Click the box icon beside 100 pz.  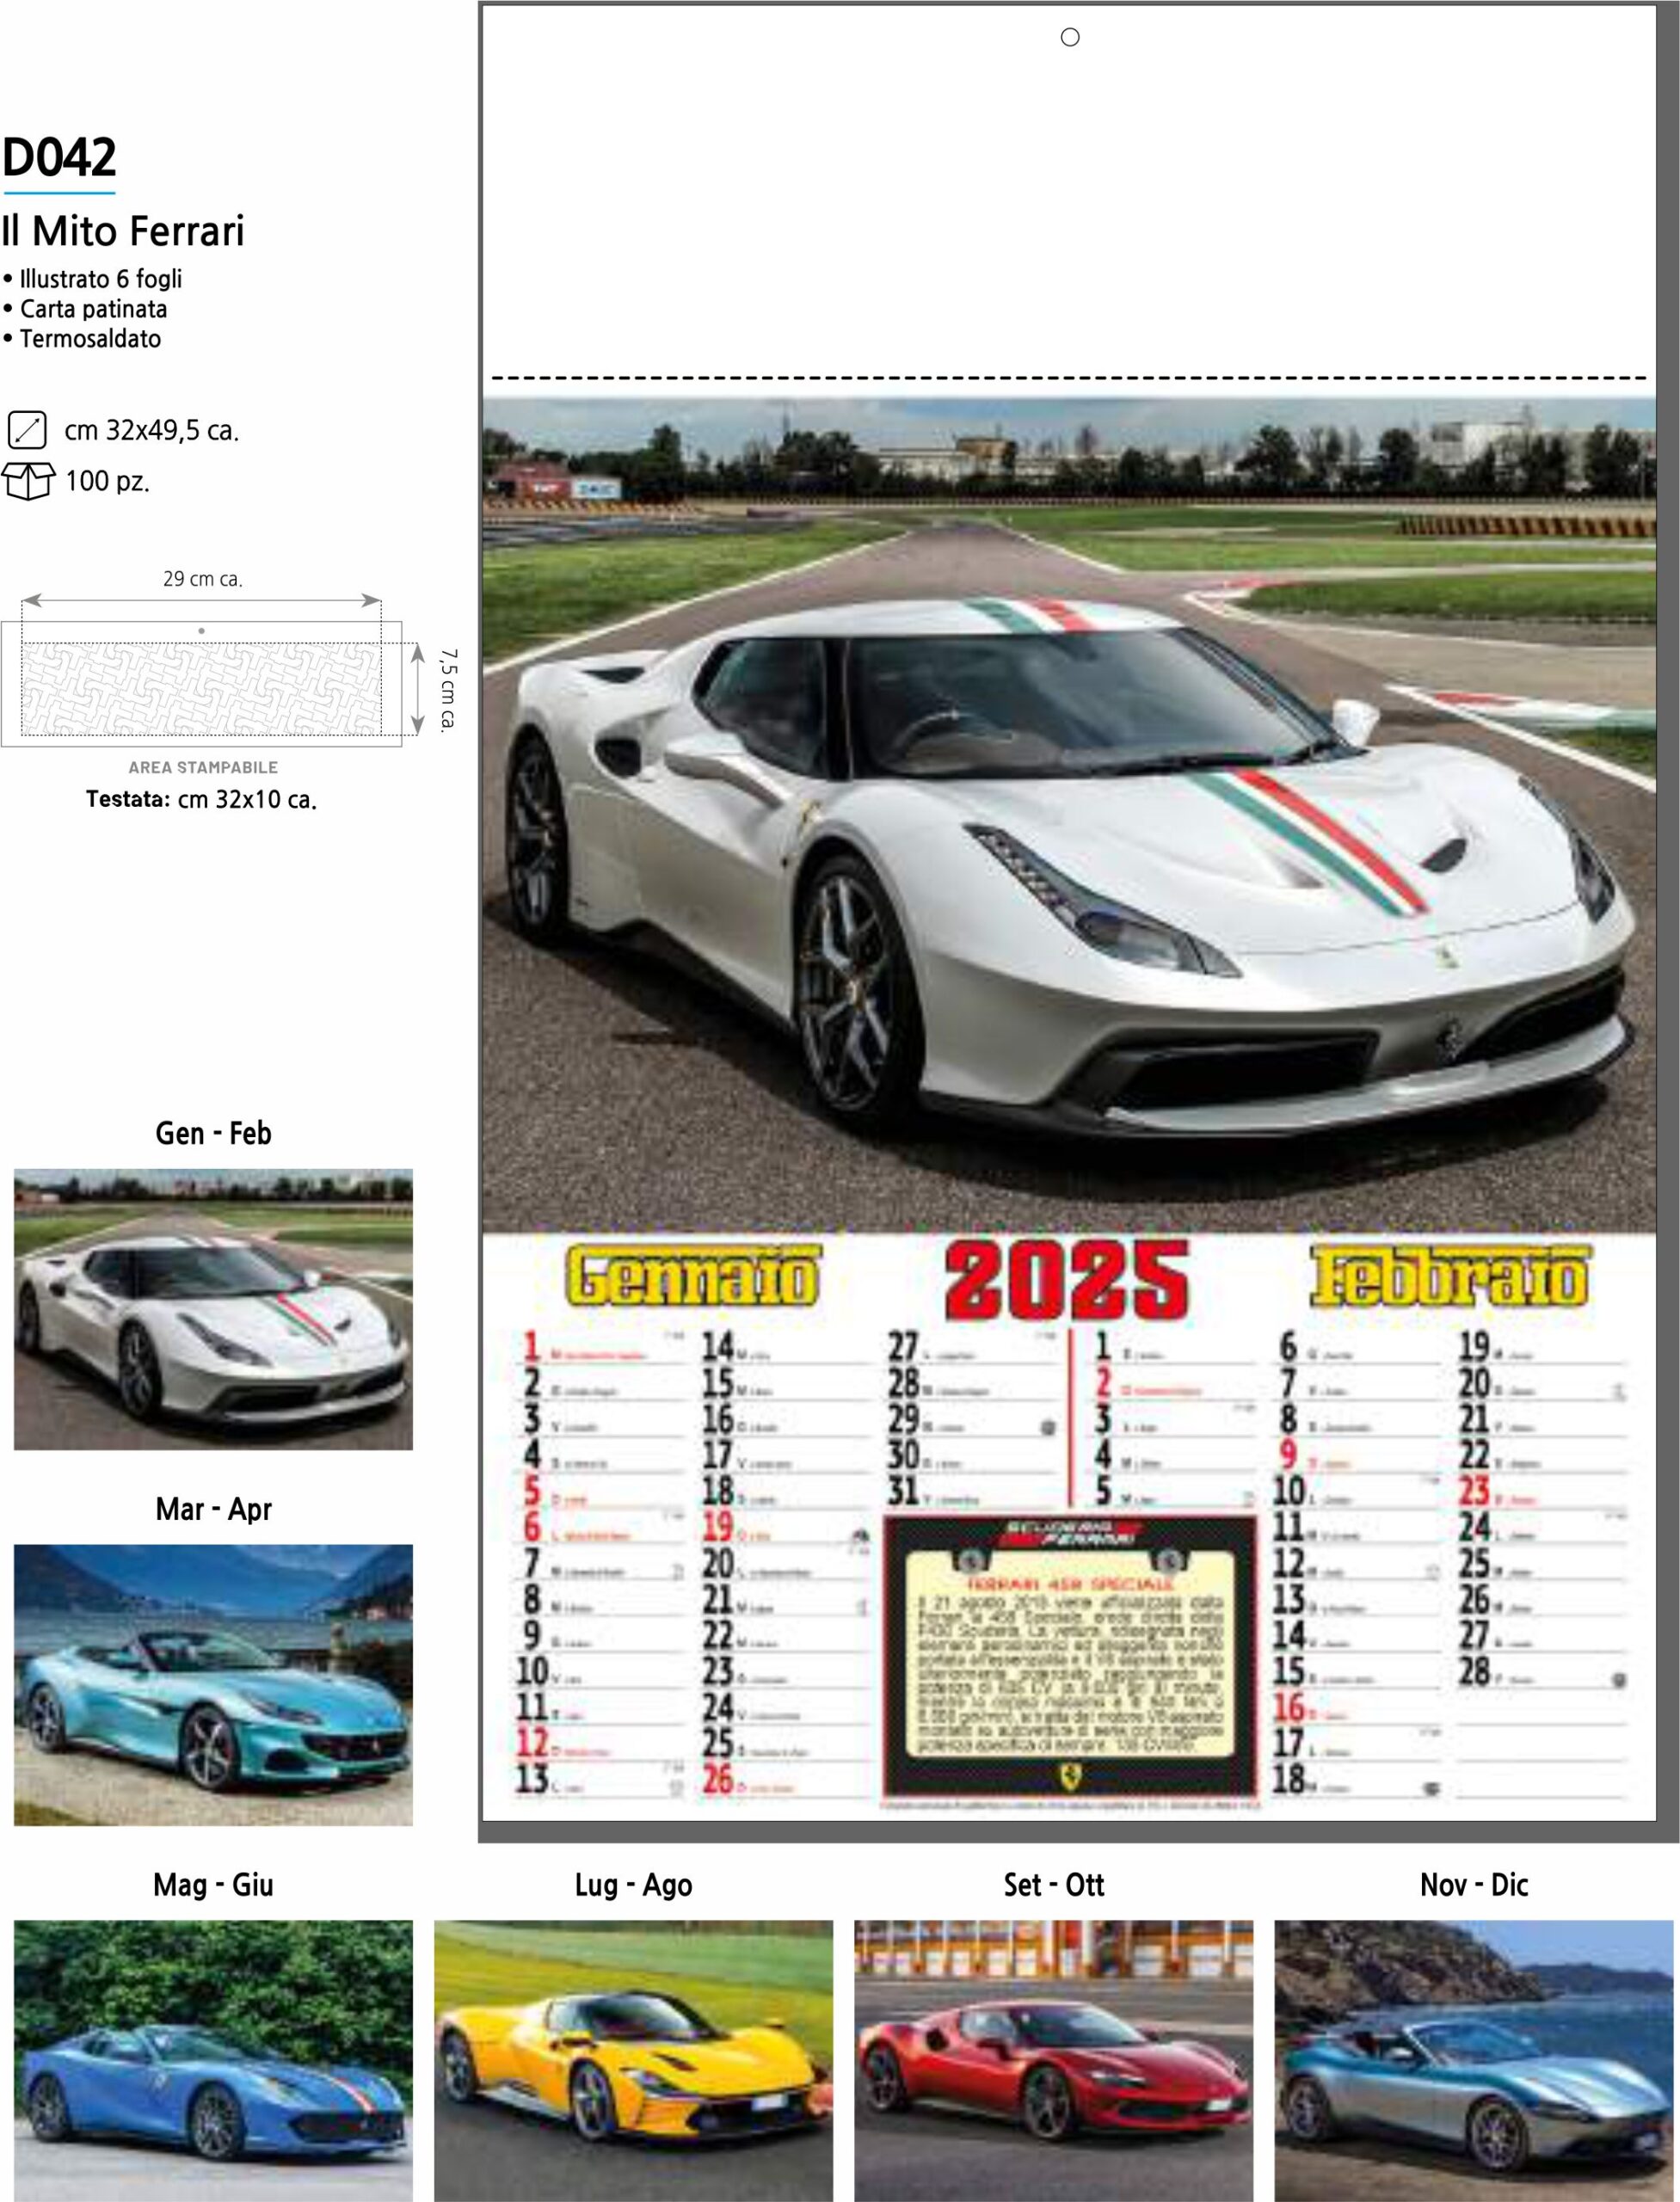pyautogui.click(x=28, y=481)
